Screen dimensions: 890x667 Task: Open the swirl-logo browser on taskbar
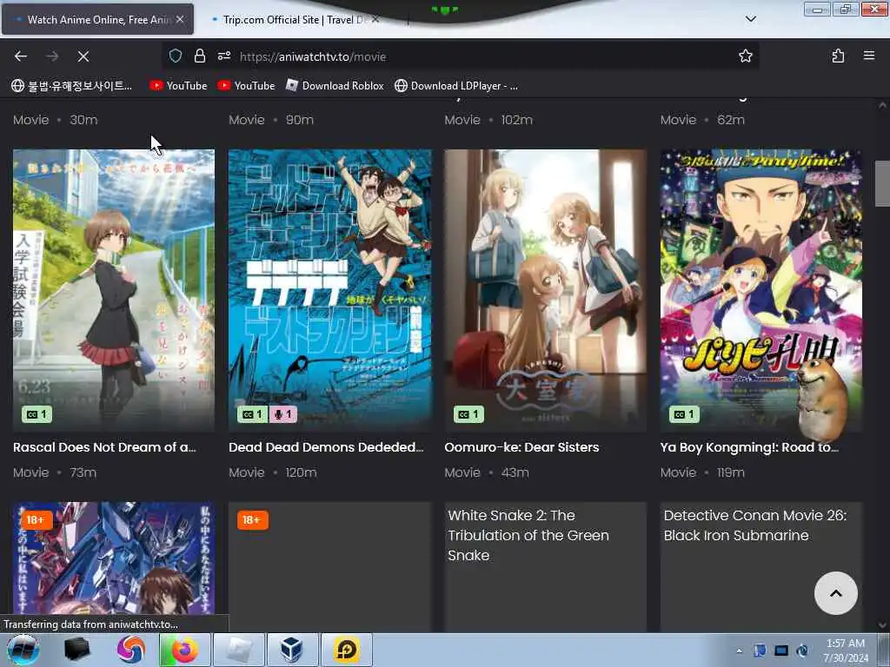coord(131,650)
